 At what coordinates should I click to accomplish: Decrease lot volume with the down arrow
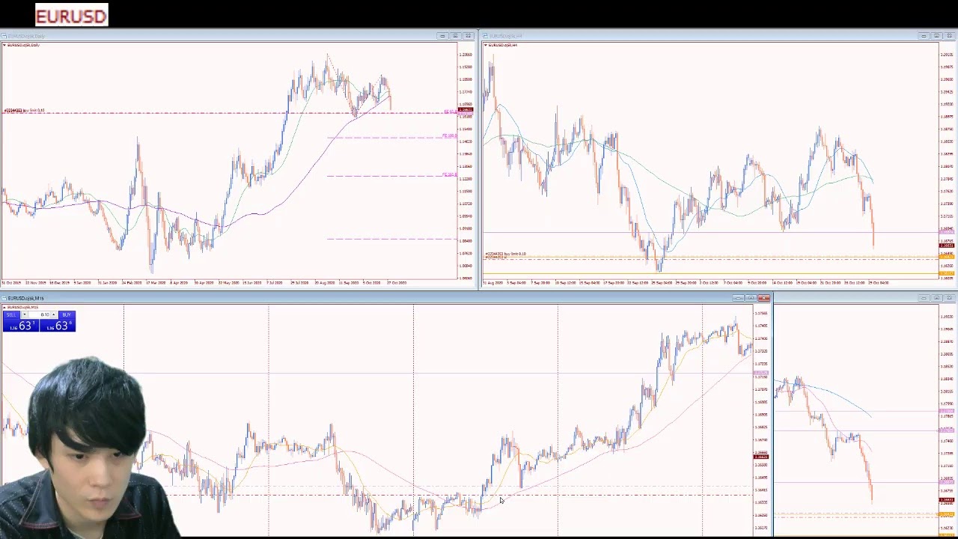tap(25, 314)
